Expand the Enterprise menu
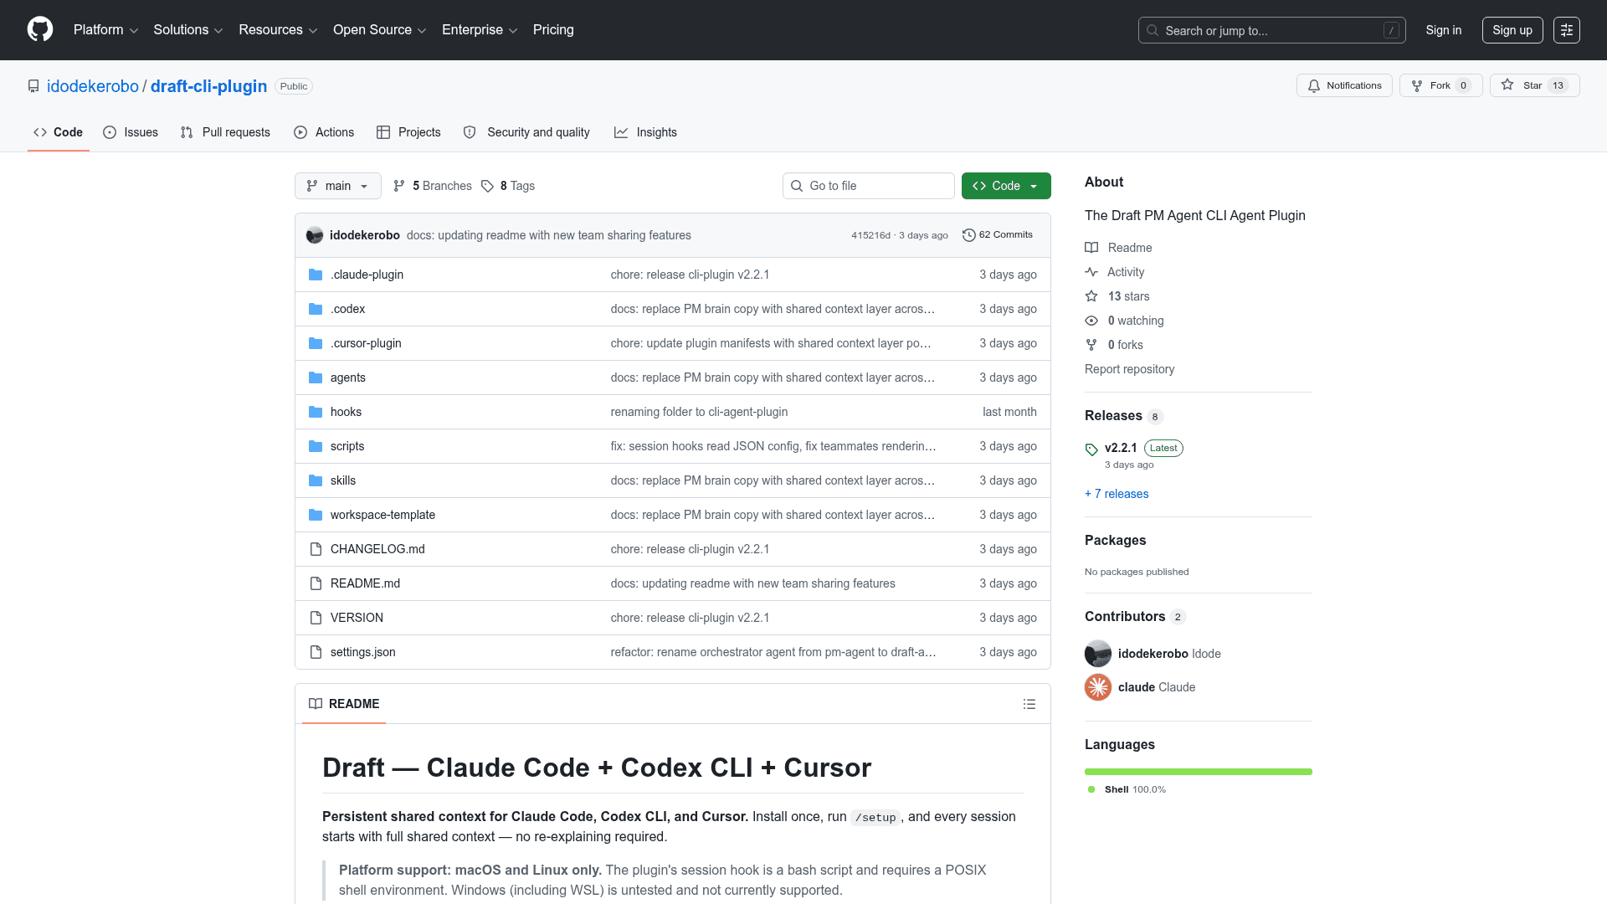The height and width of the screenshot is (904, 1607). 480,30
